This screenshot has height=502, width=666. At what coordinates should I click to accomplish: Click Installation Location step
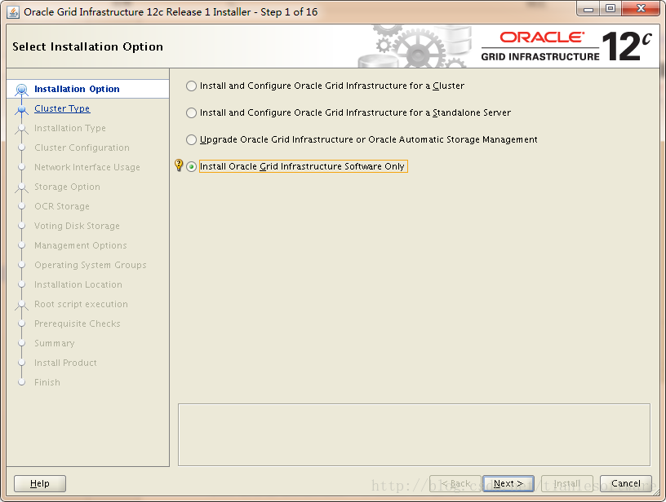pyautogui.click(x=78, y=284)
